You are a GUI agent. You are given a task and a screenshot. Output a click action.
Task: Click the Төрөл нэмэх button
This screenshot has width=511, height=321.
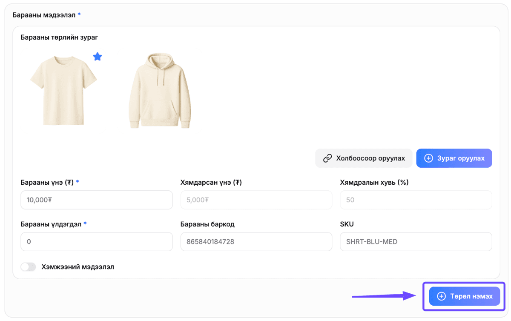click(465, 296)
